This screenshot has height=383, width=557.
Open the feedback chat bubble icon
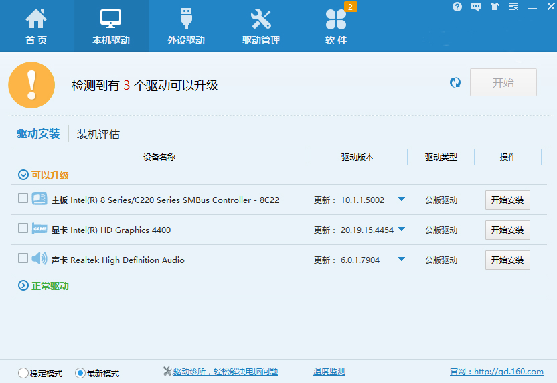pyautogui.click(x=475, y=7)
